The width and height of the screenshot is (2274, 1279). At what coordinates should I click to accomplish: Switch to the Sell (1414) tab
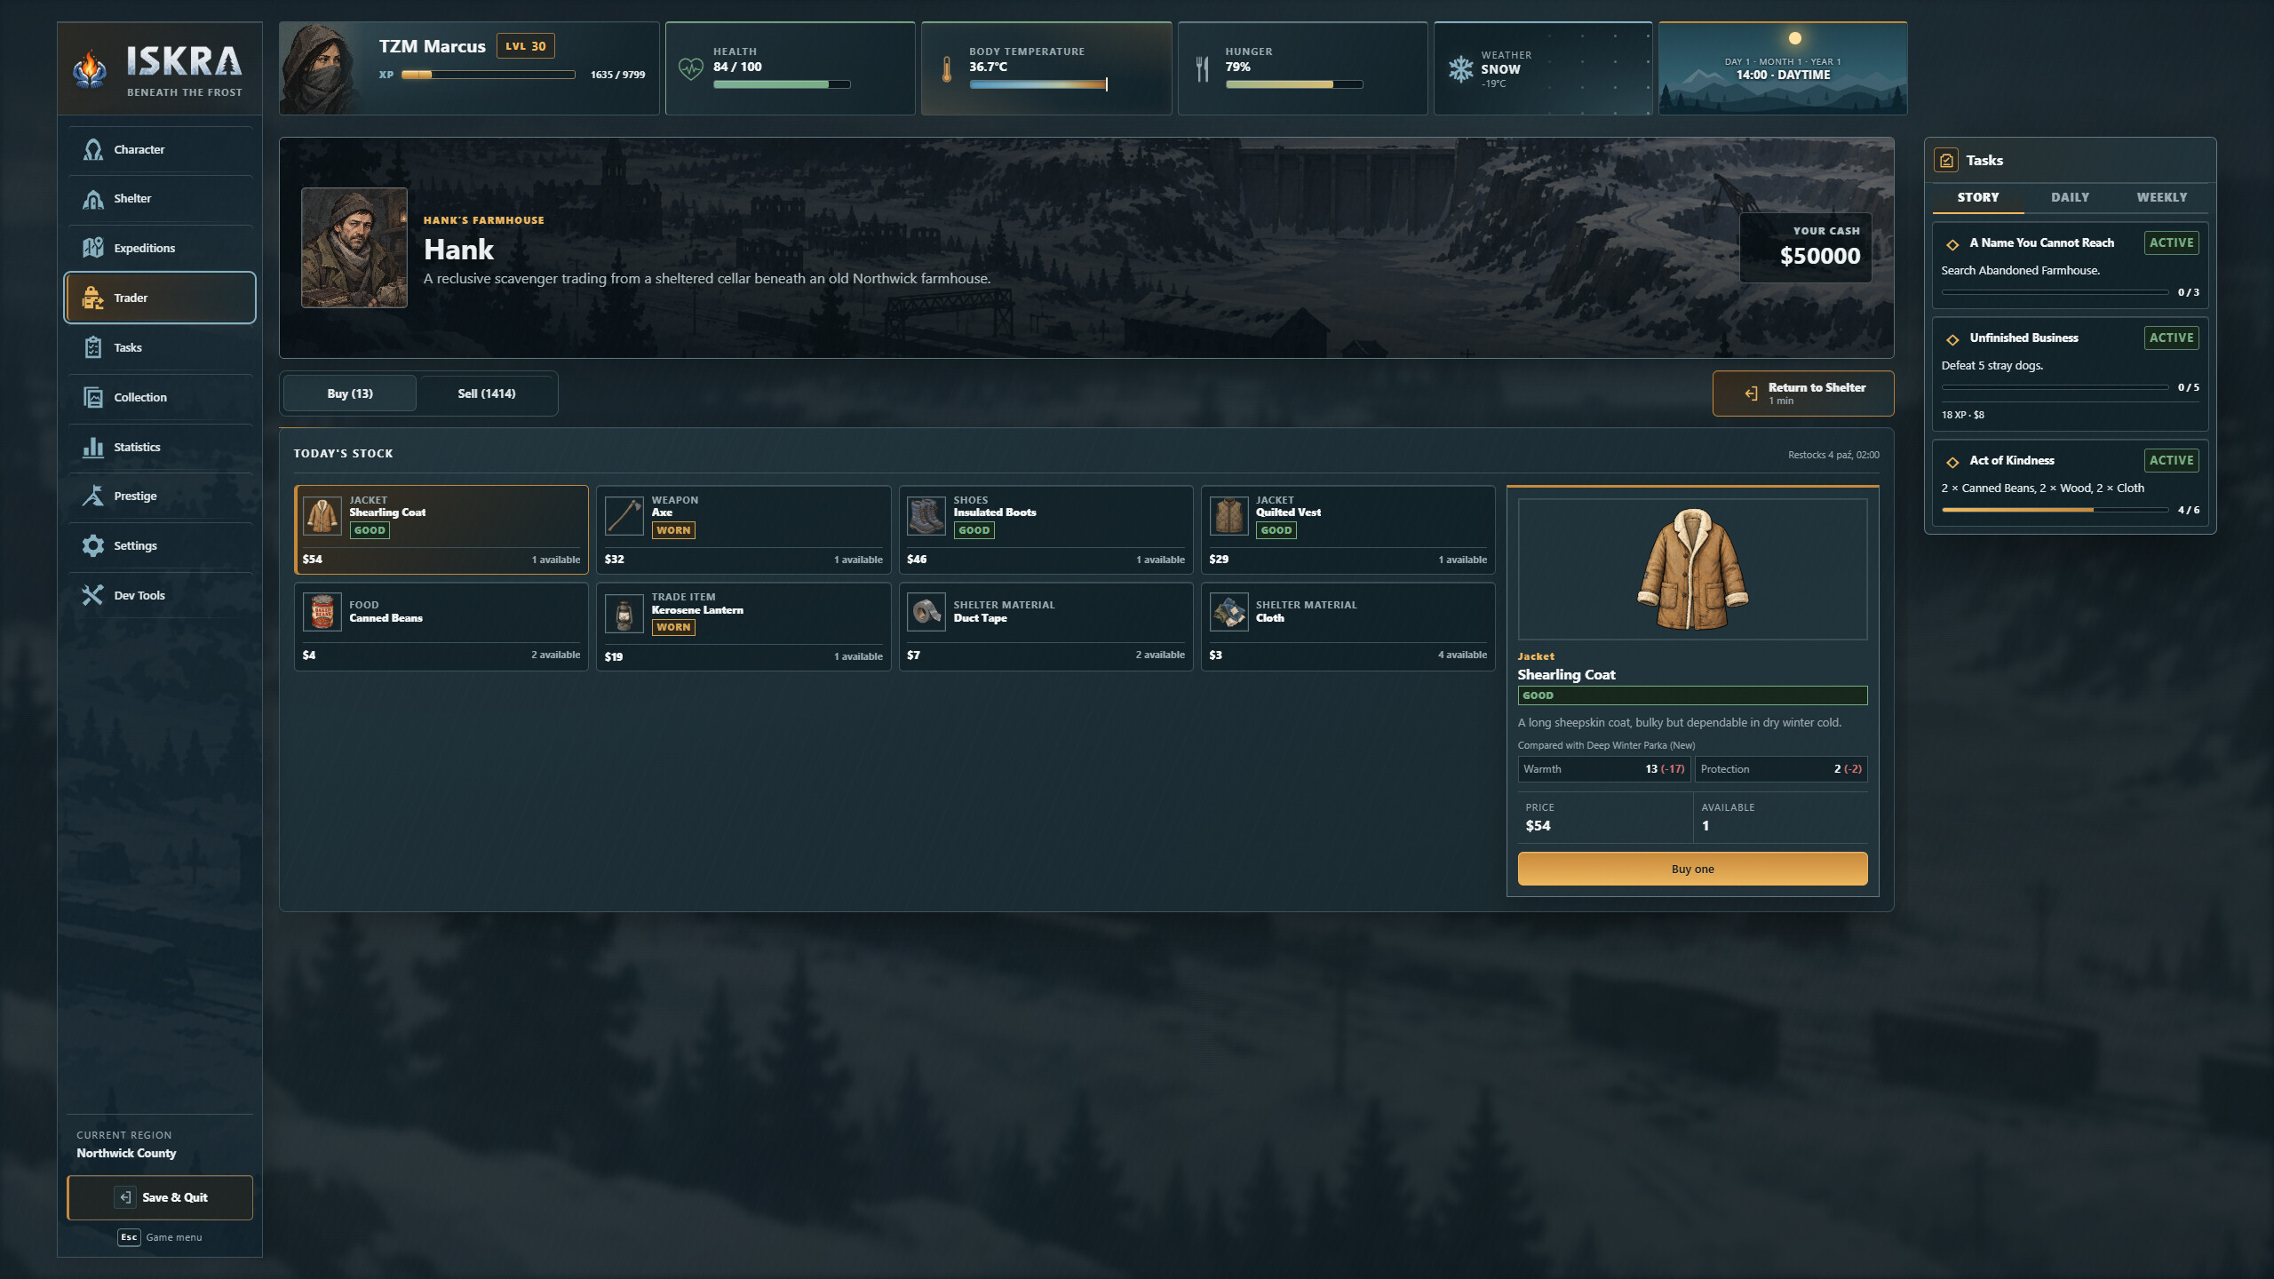pyautogui.click(x=487, y=393)
